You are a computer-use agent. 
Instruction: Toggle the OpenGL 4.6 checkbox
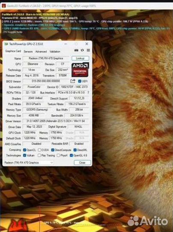tap(72, 156)
